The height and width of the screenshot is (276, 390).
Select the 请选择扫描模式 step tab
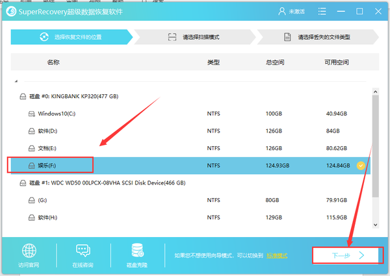pos(195,37)
